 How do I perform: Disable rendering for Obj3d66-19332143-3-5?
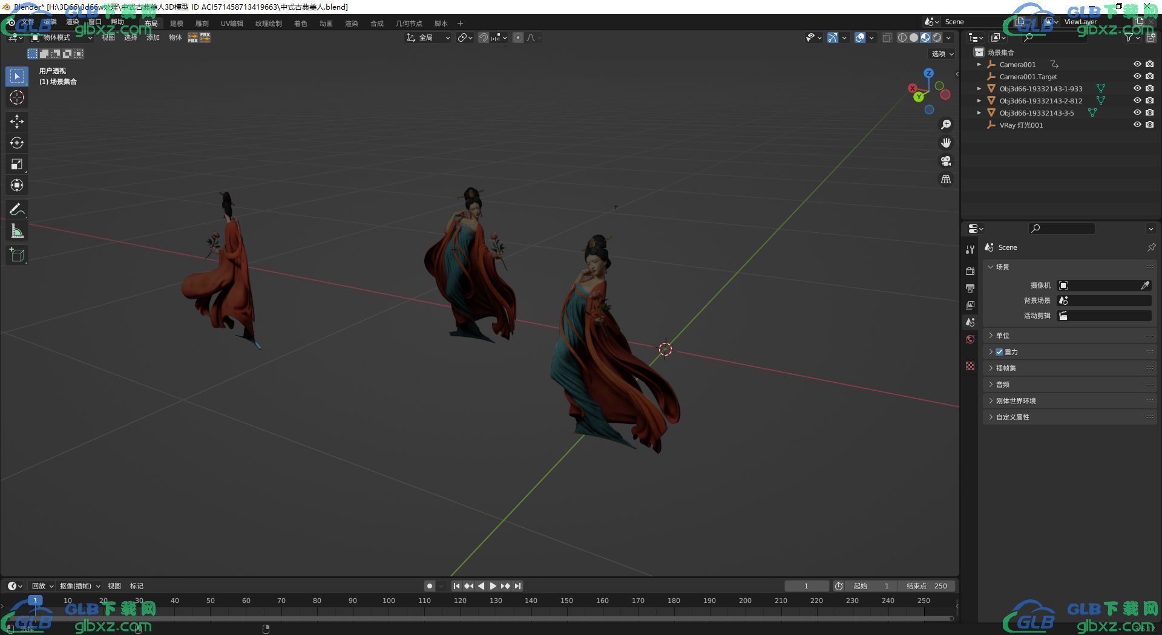[1149, 112]
